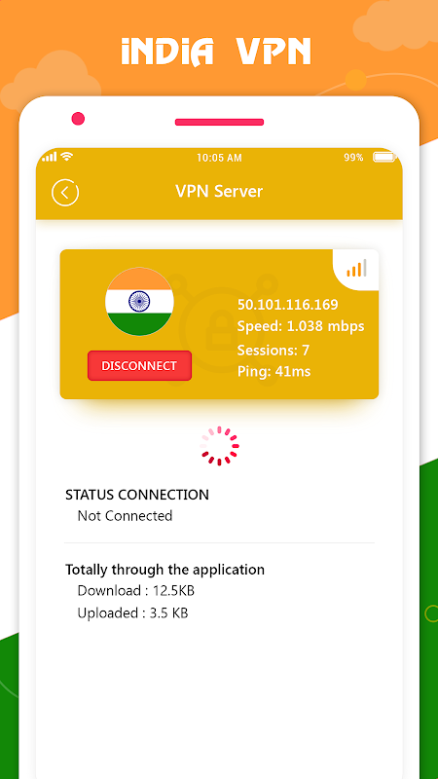The height and width of the screenshot is (779, 438).
Task: Click the red loading spinner
Action: (x=220, y=446)
